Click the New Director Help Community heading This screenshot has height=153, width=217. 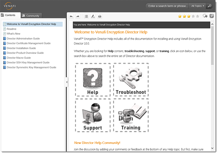pos(97,143)
